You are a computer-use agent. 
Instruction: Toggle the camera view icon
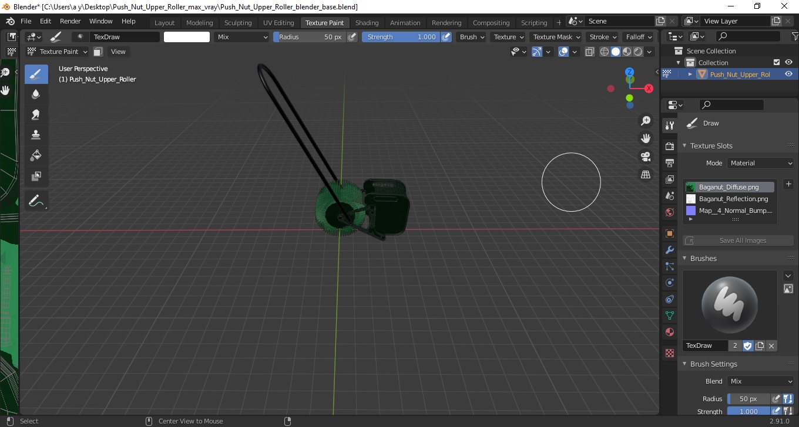(646, 157)
